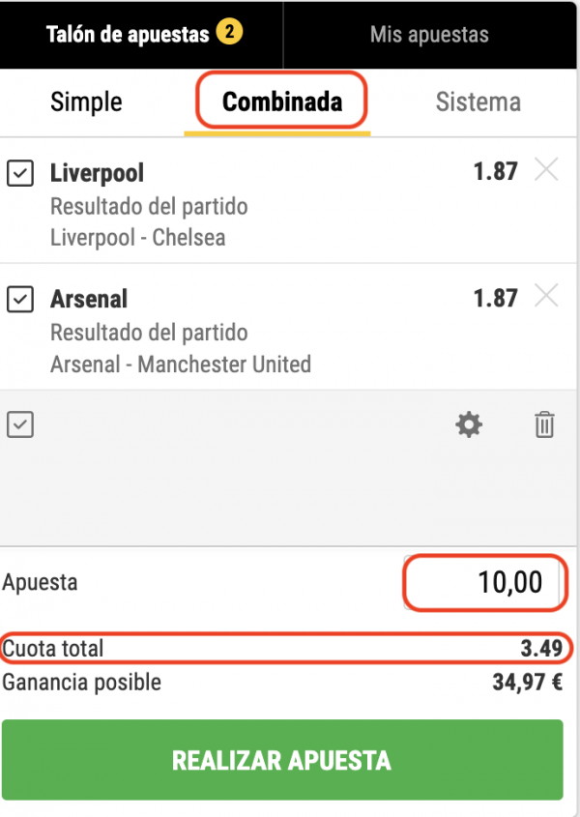Click the yellow bet count badge
Viewport: 580px width, 817px height.
tap(229, 34)
